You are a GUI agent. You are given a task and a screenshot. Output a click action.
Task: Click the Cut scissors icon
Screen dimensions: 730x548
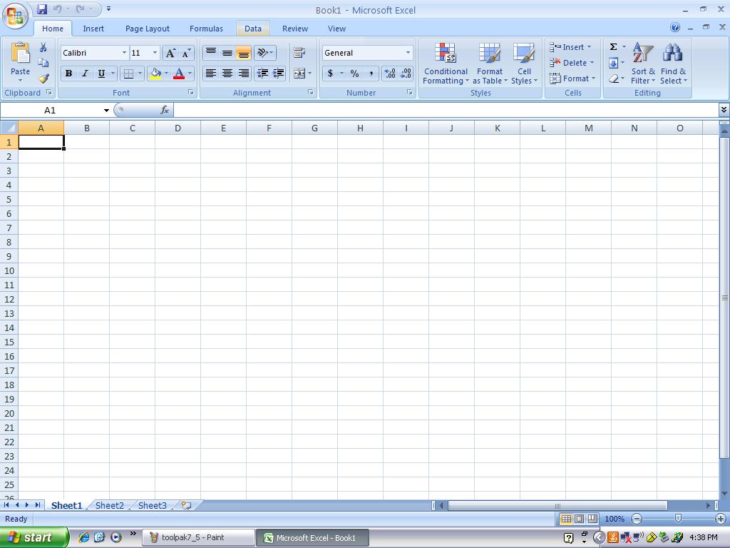[43, 47]
